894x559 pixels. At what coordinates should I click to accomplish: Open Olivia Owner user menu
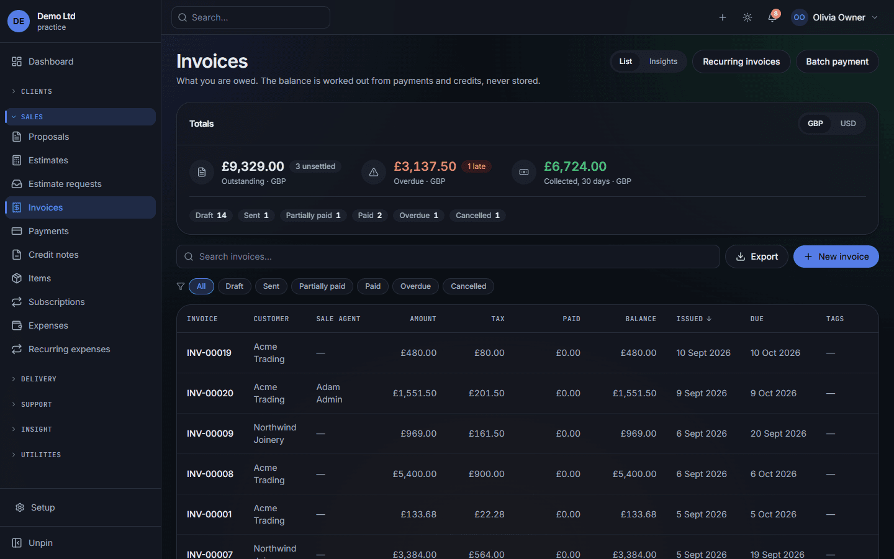pos(835,17)
